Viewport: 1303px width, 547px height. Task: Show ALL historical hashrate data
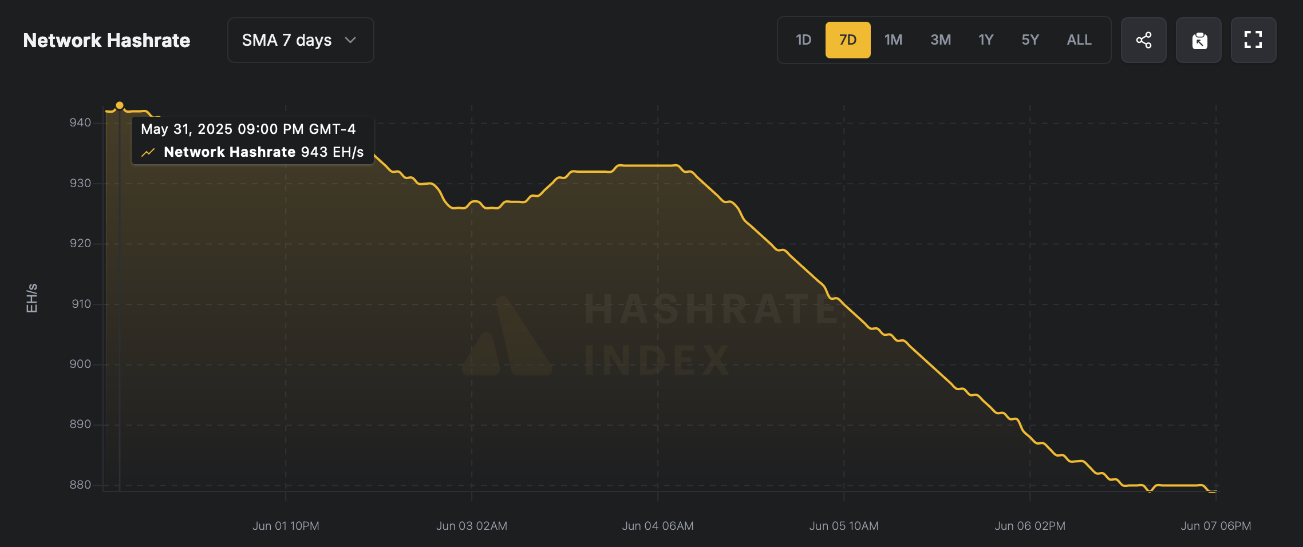pos(1079,39)
